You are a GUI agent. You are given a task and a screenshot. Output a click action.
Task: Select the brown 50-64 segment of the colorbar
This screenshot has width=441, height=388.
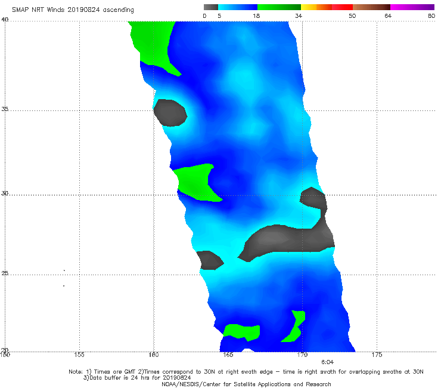click(371, 7)
